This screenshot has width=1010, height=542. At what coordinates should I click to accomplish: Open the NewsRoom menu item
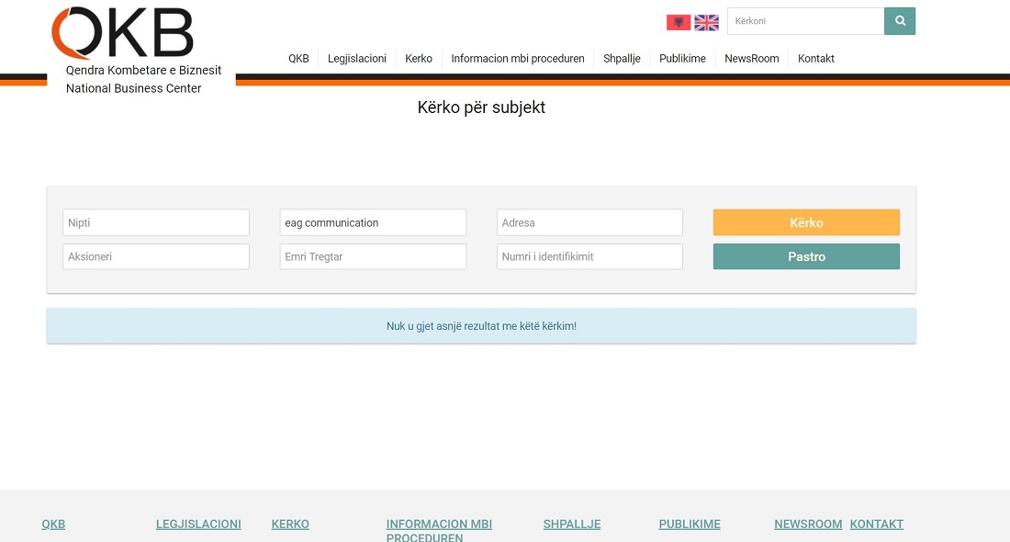click(x=751, y=59)
